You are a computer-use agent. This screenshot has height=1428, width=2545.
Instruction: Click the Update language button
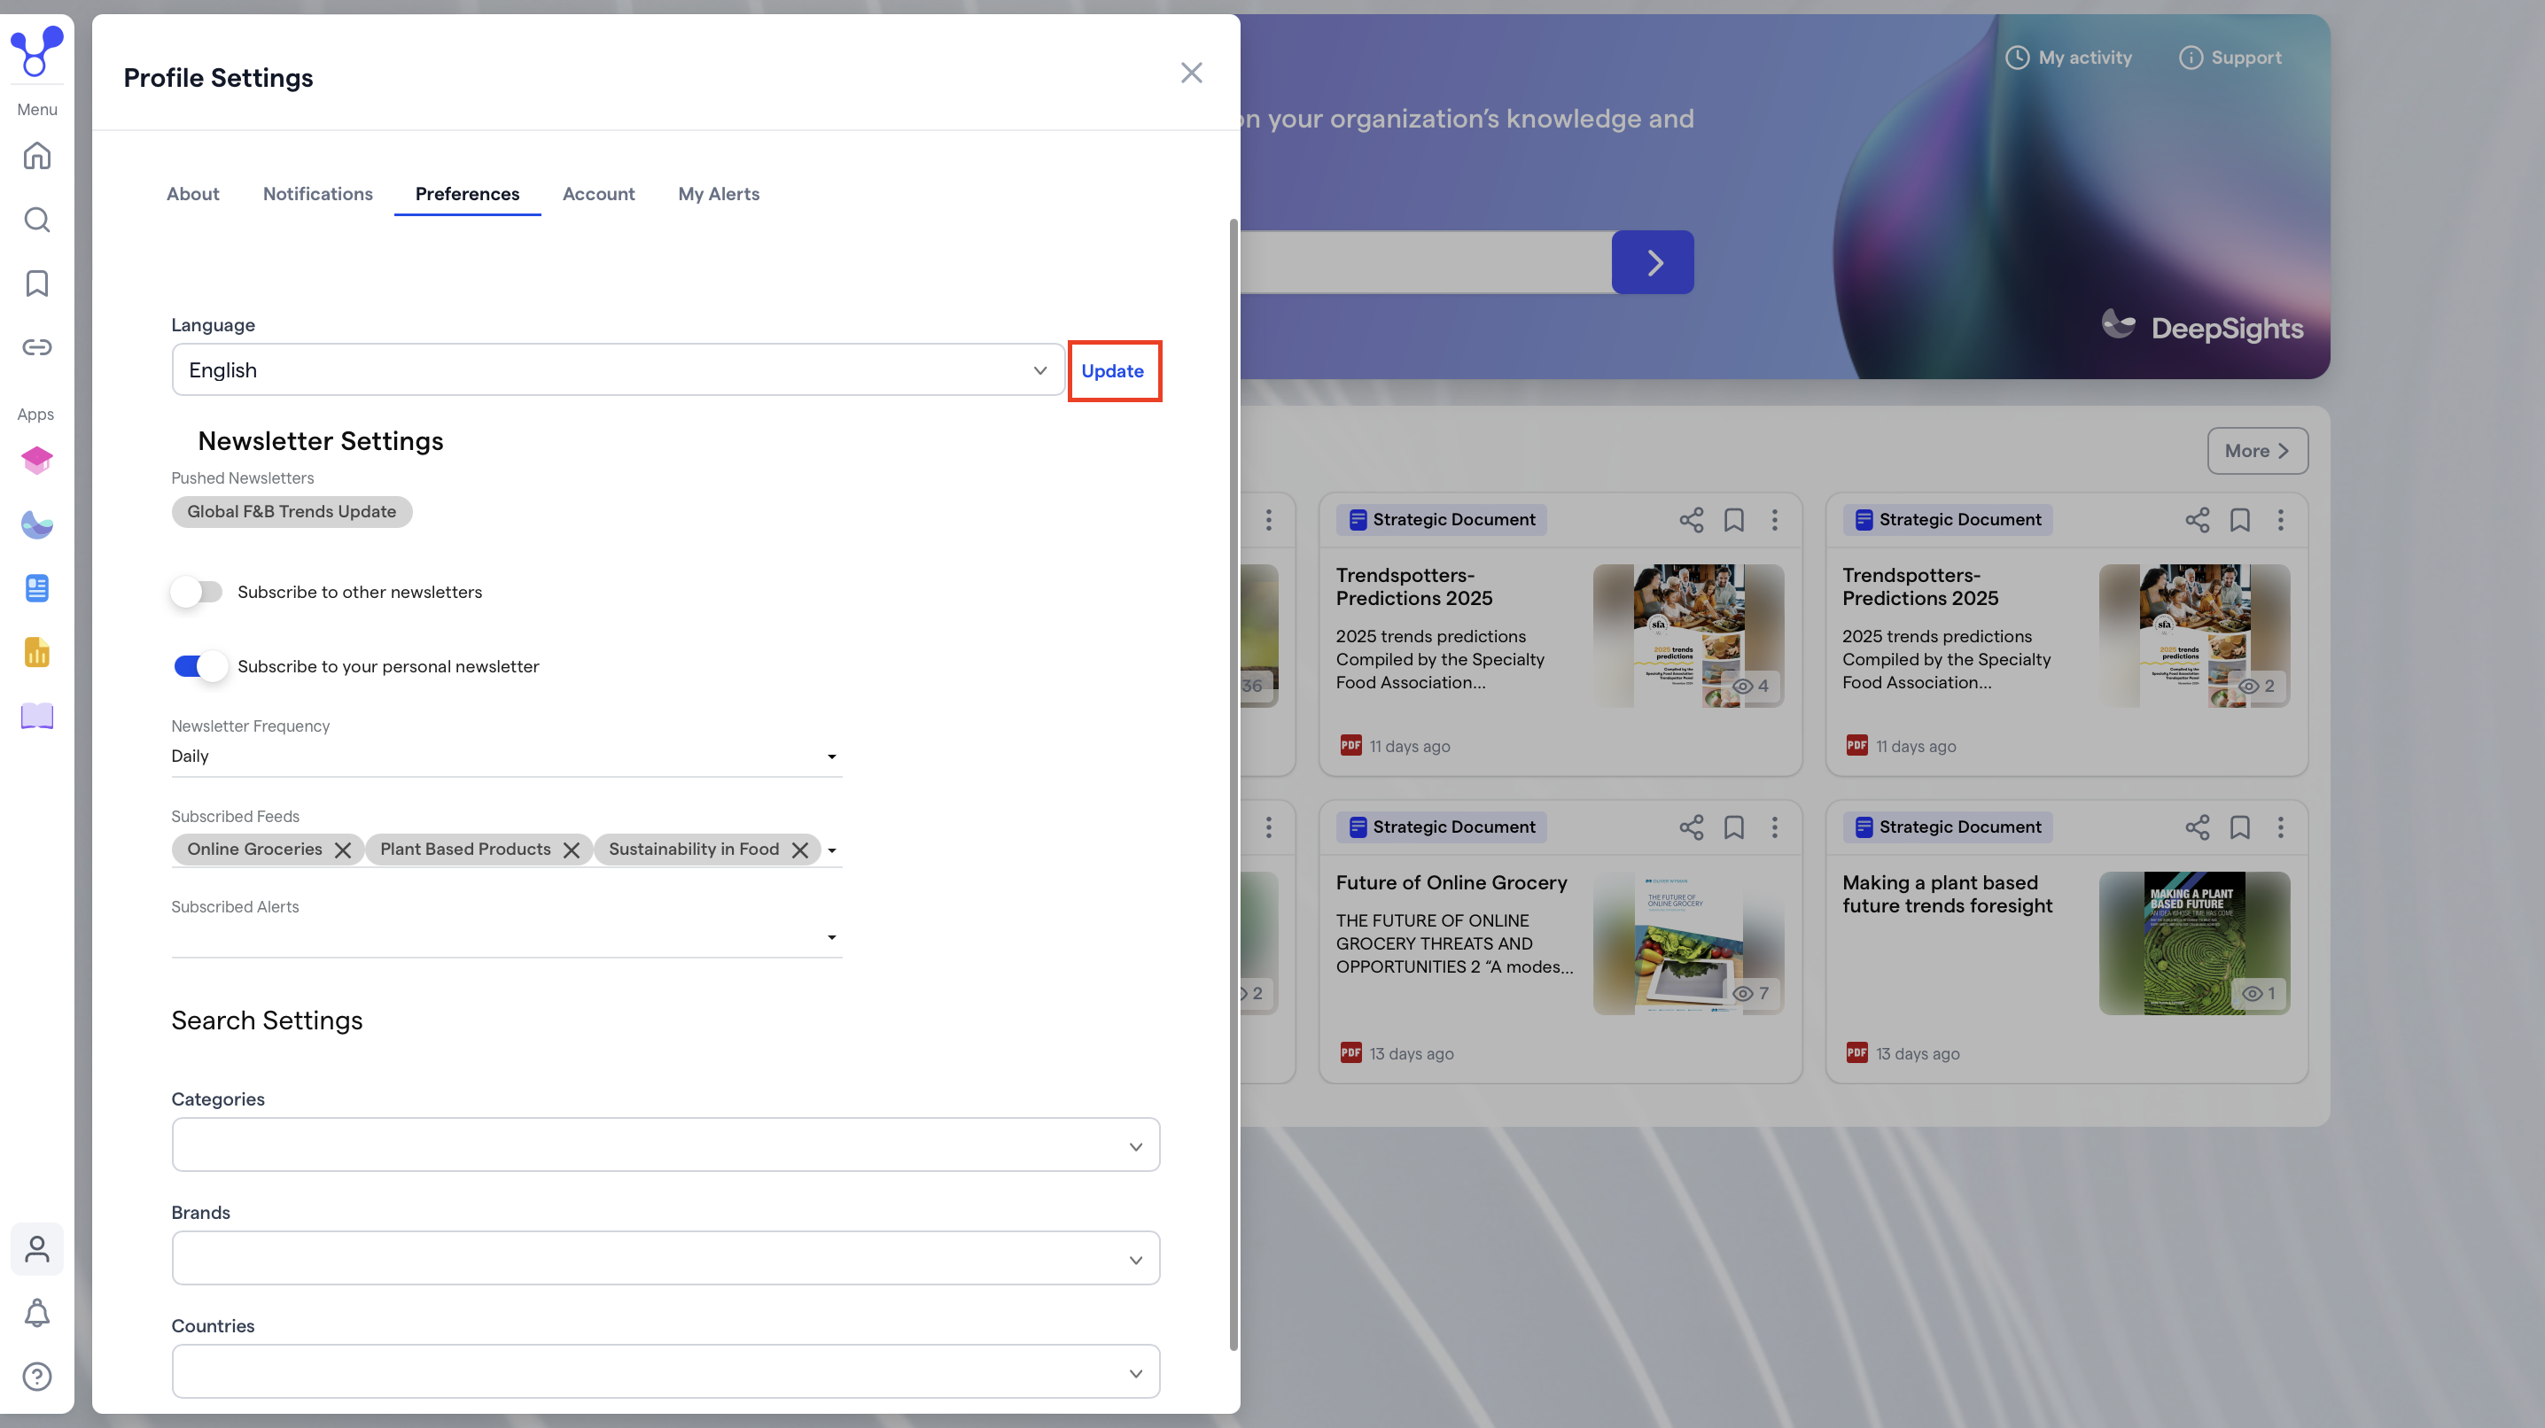click(x=1112, y=370)
